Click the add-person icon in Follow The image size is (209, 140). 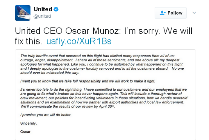pyautogui.click(x=163, y=13)
